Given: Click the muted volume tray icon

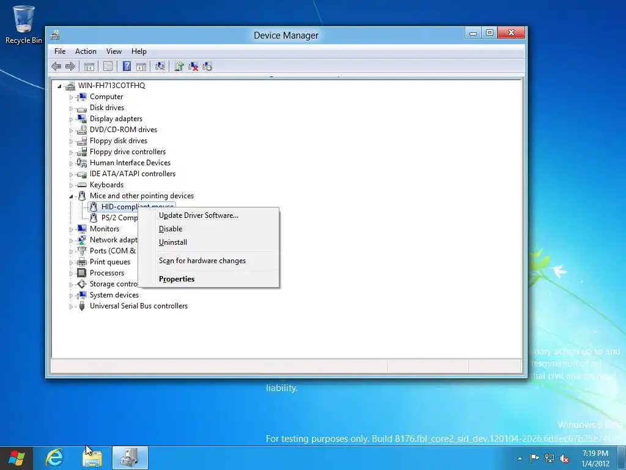Looking at the screenshot, I should [x=564, y=459].
